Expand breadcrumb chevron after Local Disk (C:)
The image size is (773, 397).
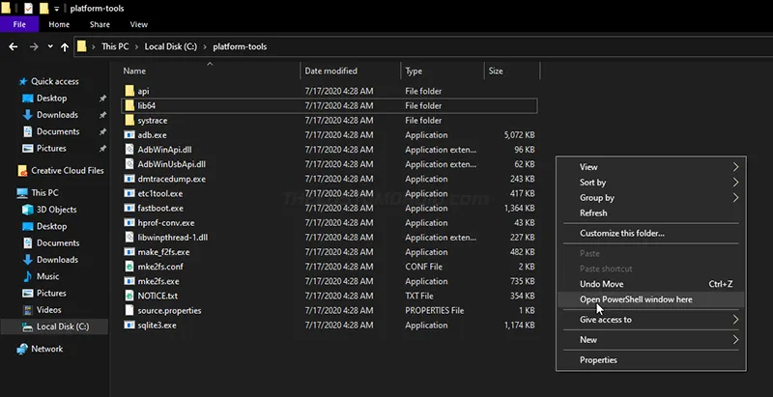pyautogui.click(x=205, y=46)
